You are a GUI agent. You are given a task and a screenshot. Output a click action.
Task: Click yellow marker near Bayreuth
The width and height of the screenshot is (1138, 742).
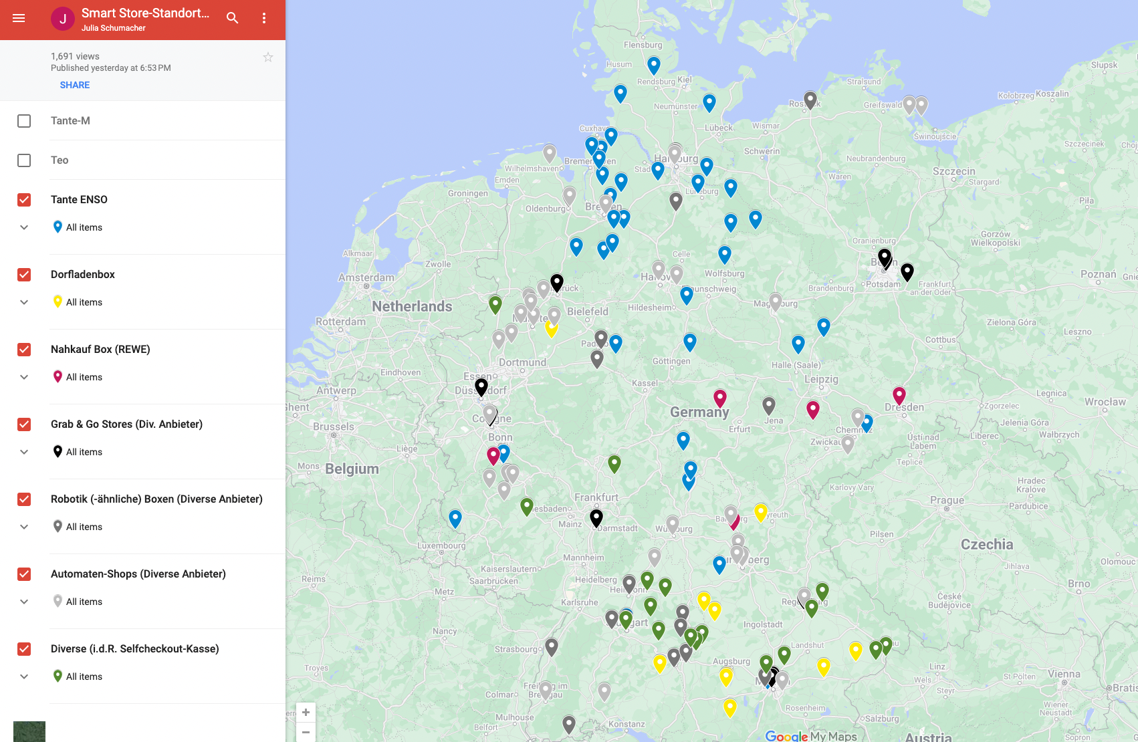click(760, 512)
